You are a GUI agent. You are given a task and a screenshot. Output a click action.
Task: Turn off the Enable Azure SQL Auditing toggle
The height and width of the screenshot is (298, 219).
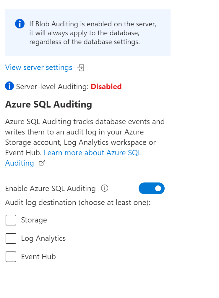click(151, 188)
